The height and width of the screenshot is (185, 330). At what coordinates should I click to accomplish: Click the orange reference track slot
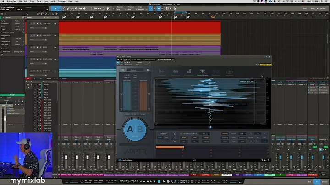(x=170, y=147)
